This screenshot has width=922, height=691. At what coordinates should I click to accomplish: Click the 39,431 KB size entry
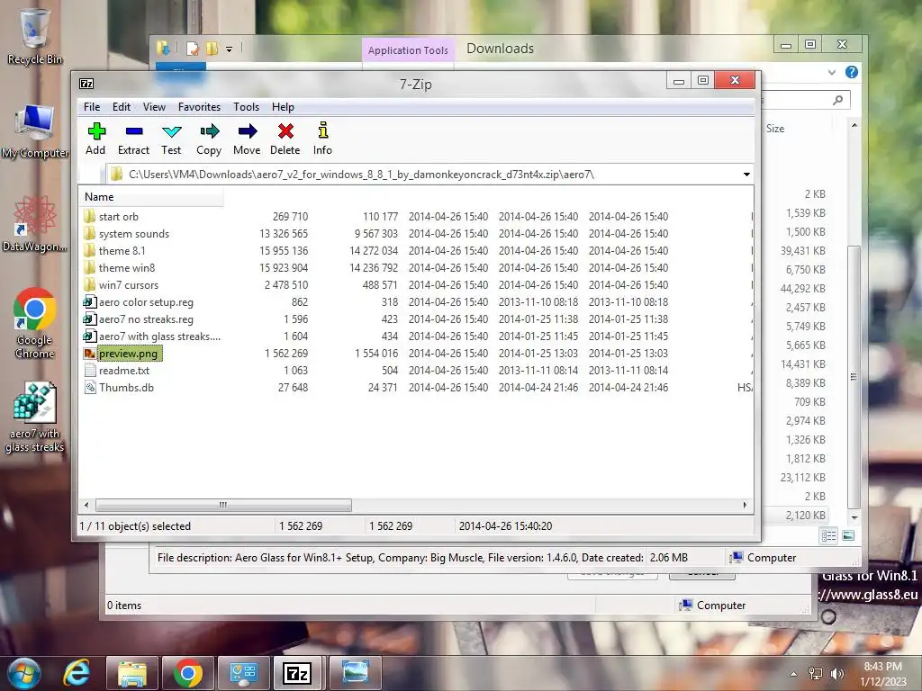pyautogui.click(x=802, y=251)
